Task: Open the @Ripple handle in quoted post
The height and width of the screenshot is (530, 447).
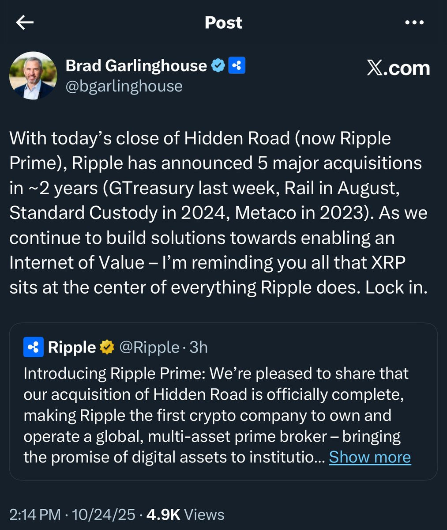Action: coord(149,348)
